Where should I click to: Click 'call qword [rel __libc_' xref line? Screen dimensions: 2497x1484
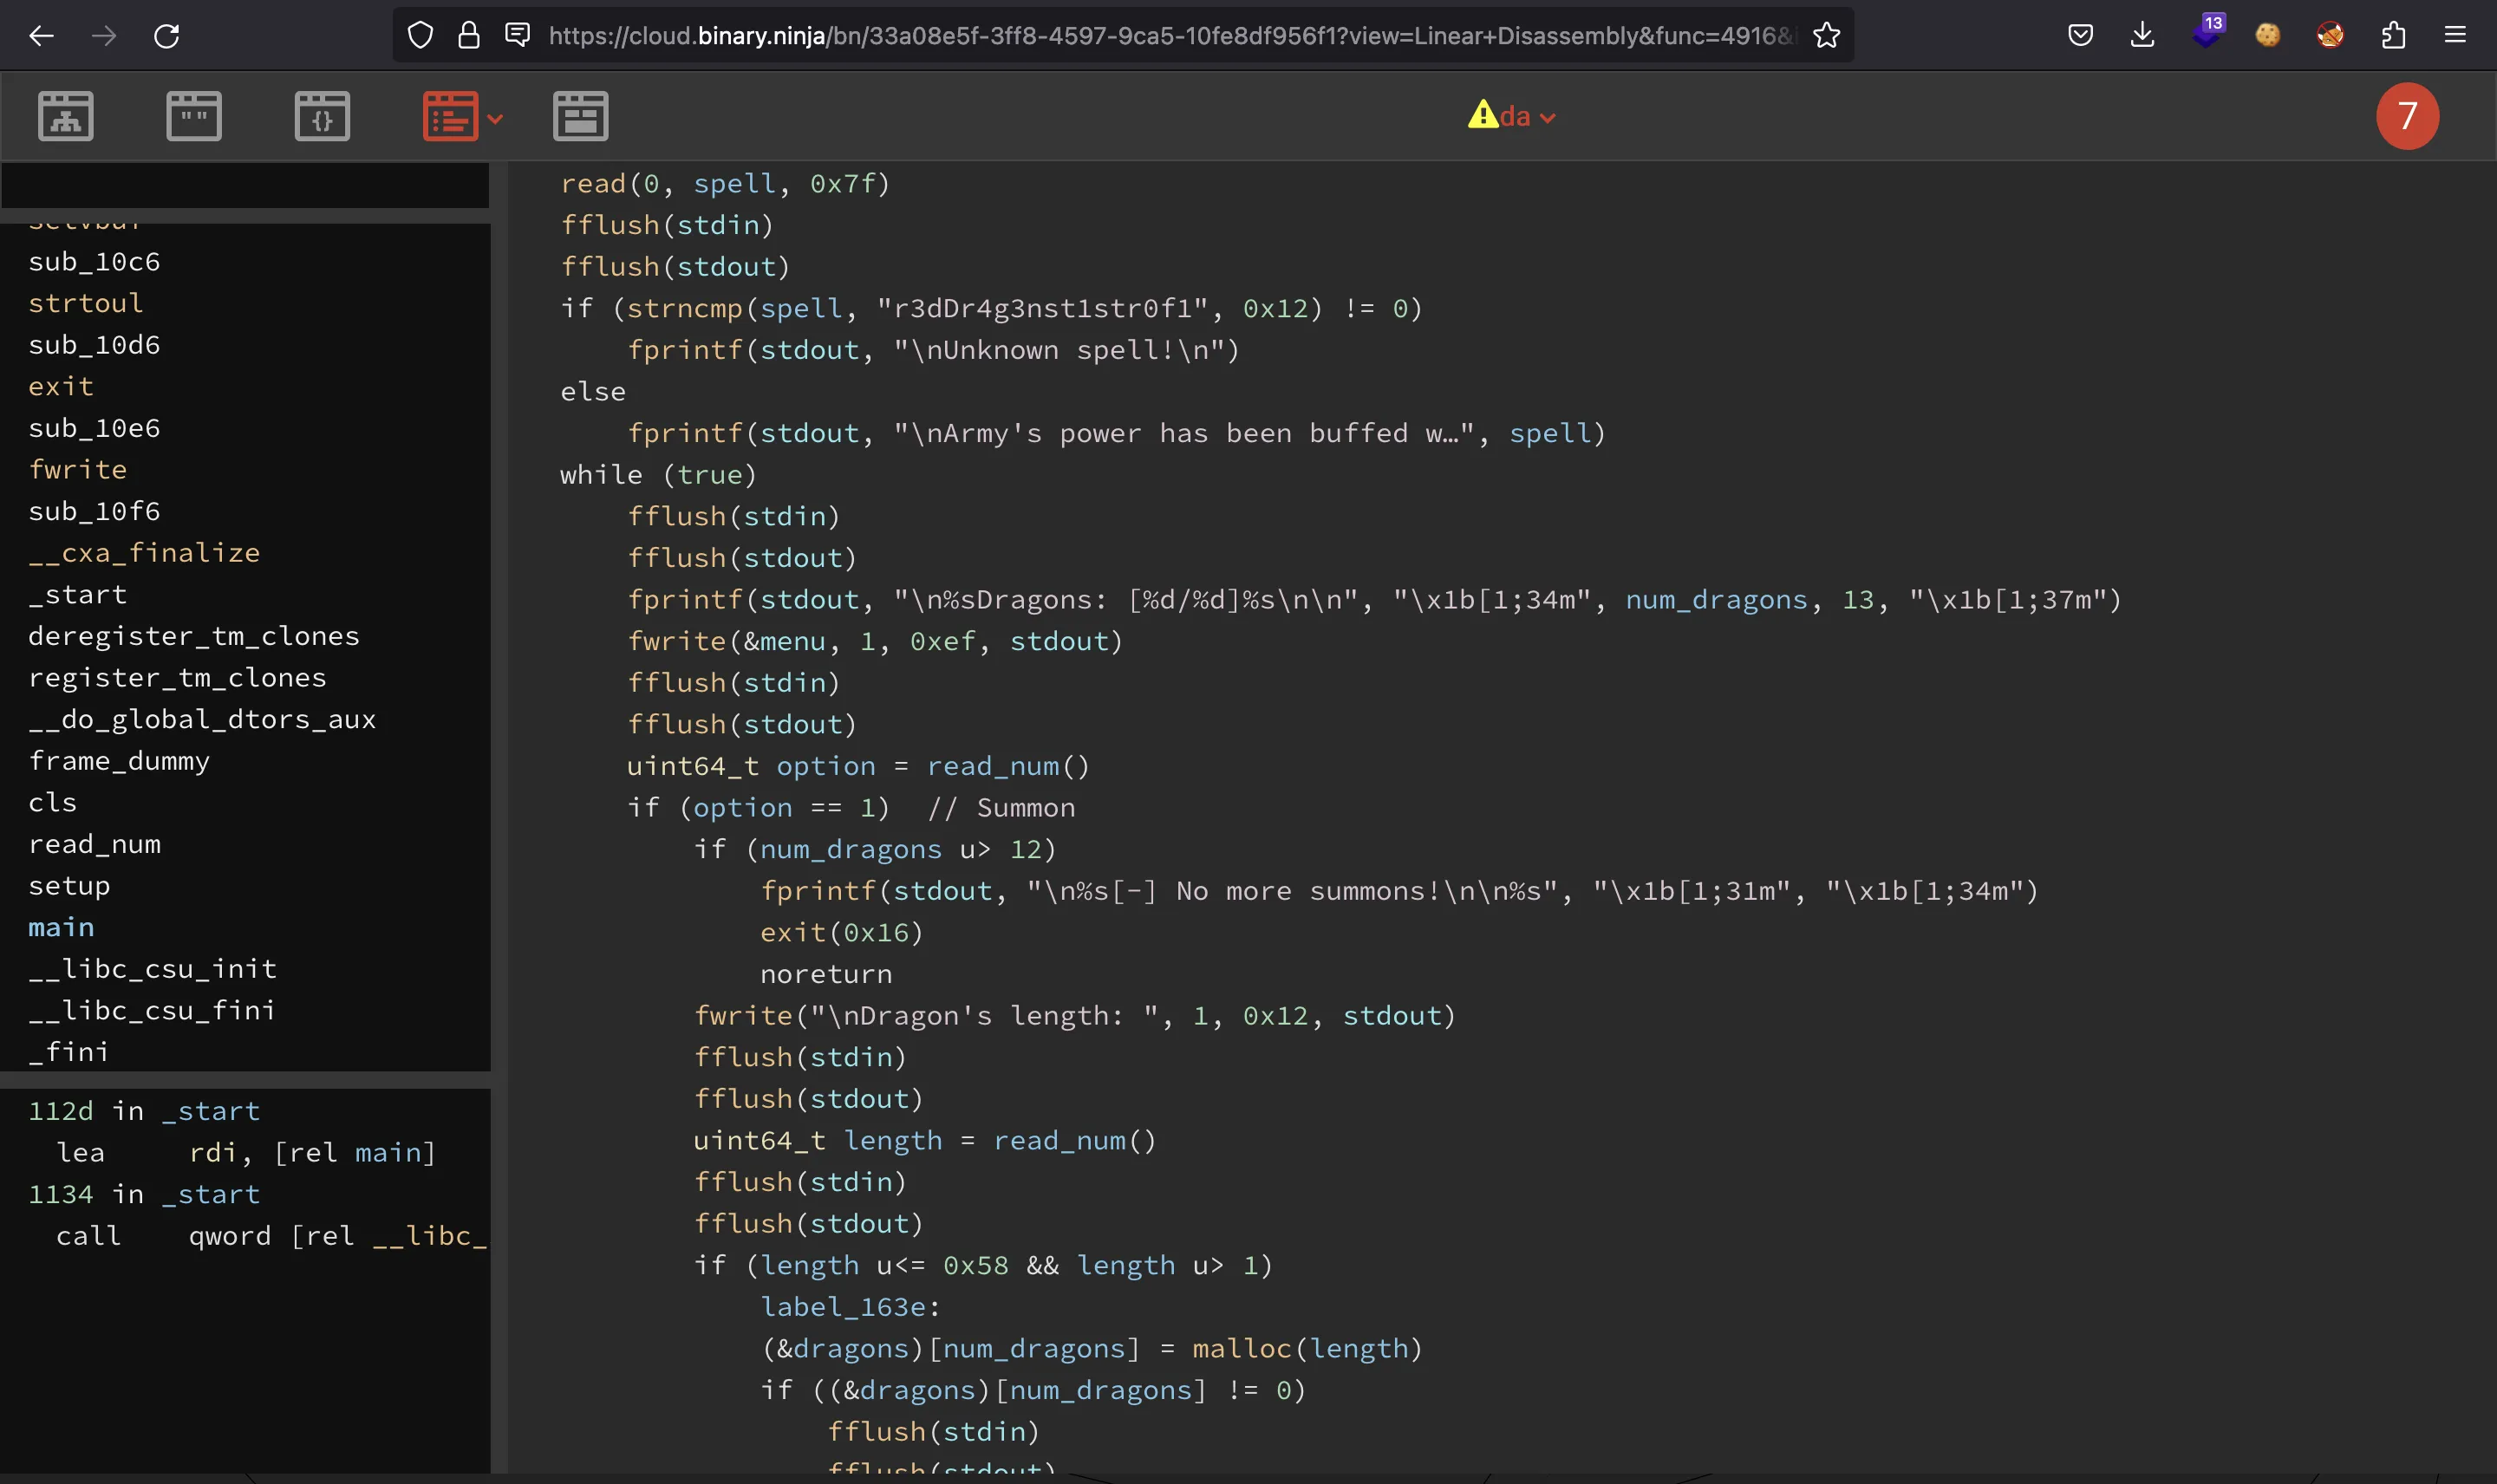click(x=272, y=1236)
